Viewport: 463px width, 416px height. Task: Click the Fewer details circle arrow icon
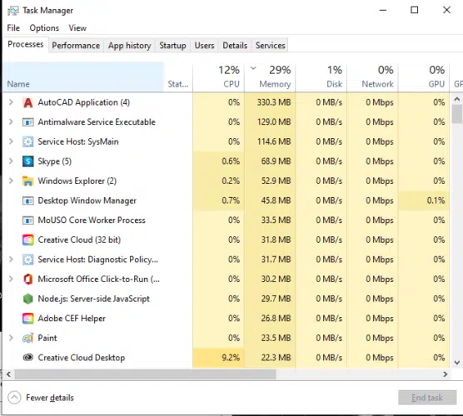point(14,398)
